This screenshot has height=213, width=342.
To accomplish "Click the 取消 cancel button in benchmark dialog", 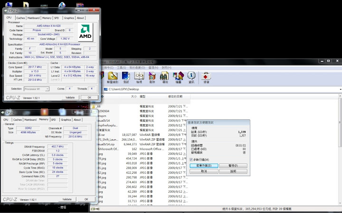I will click(x=204, y=171).
